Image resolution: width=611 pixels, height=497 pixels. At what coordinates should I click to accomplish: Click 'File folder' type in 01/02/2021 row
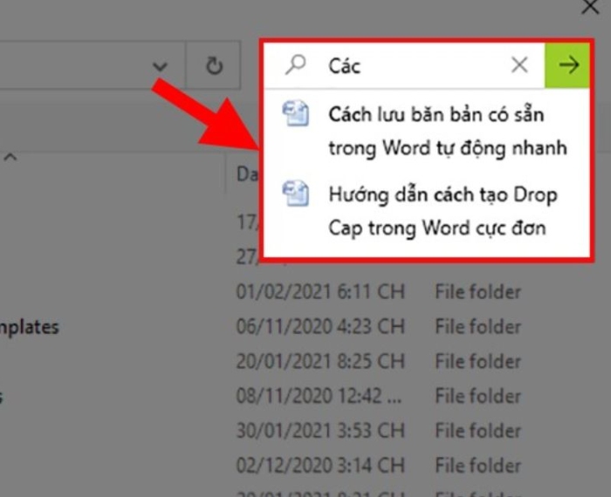(477, 292)
